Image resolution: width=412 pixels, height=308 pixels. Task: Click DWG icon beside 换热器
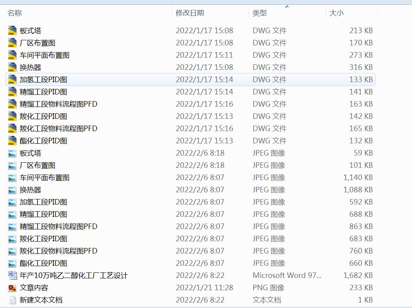pos(12,68)
